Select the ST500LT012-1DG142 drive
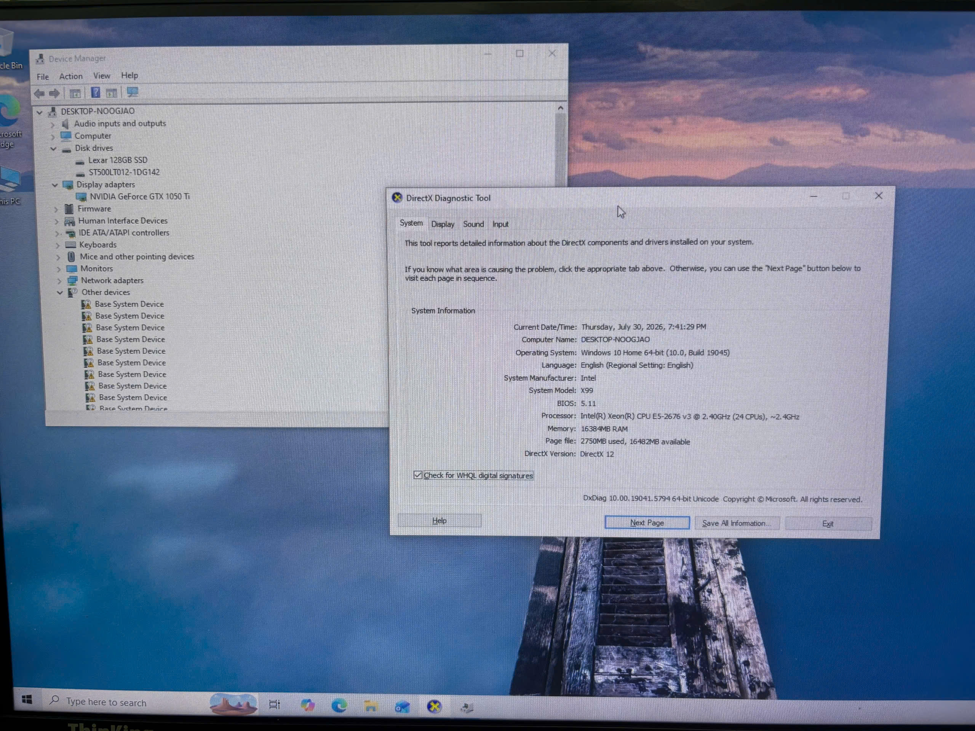975x731 pixels. point(124,172)
